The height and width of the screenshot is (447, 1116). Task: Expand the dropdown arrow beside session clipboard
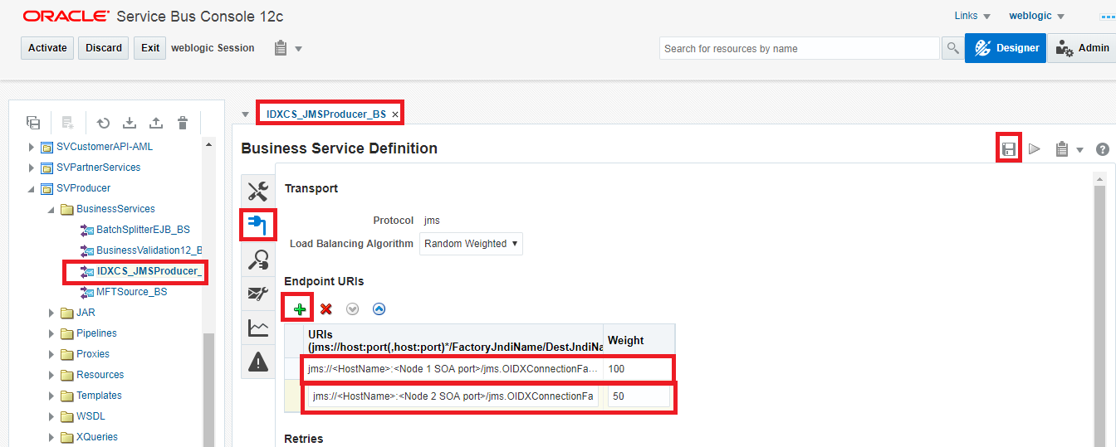pos(299,49)
